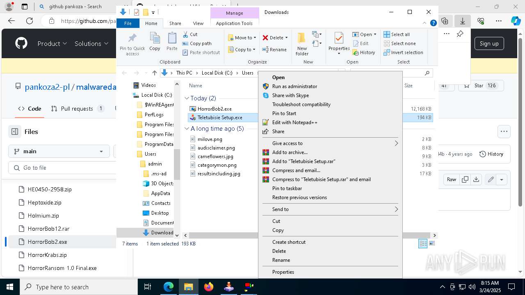Click the History ribbon button
The image size is (525, 295).
point(363,52)
